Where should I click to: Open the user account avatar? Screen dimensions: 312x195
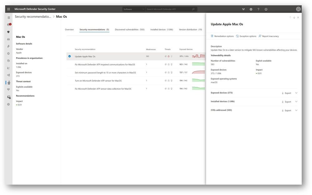pos(298,9)
